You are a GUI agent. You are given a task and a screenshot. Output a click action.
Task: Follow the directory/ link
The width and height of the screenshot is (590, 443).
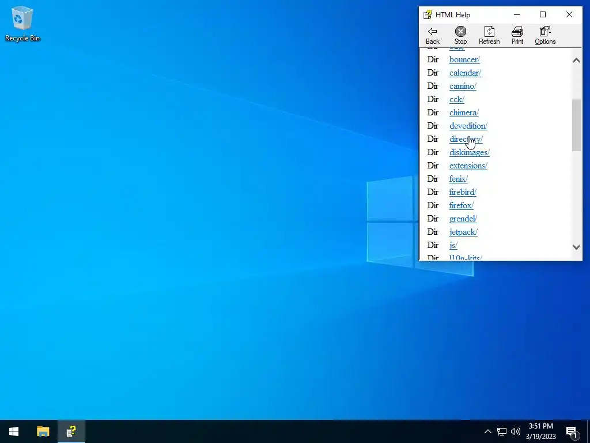click(466, 139)
